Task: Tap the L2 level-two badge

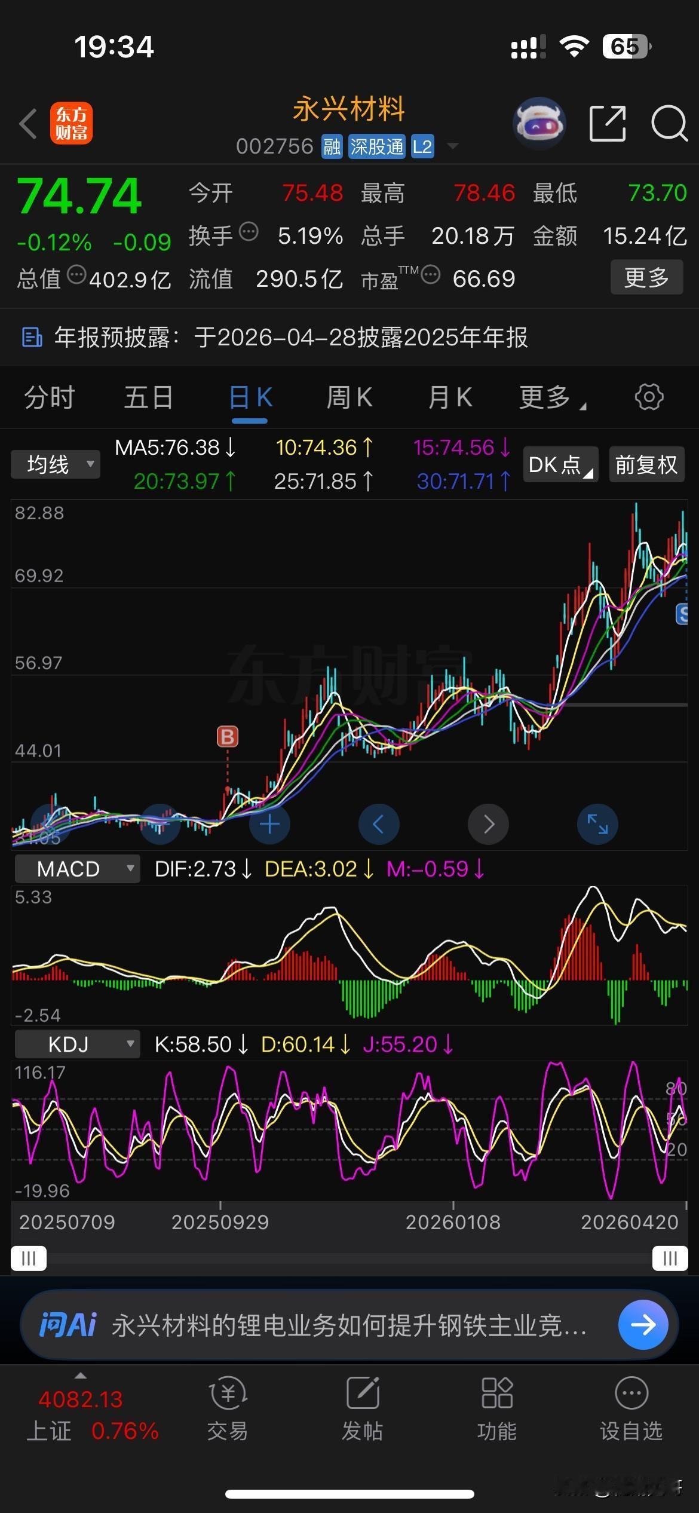Action: click(422, 146)
